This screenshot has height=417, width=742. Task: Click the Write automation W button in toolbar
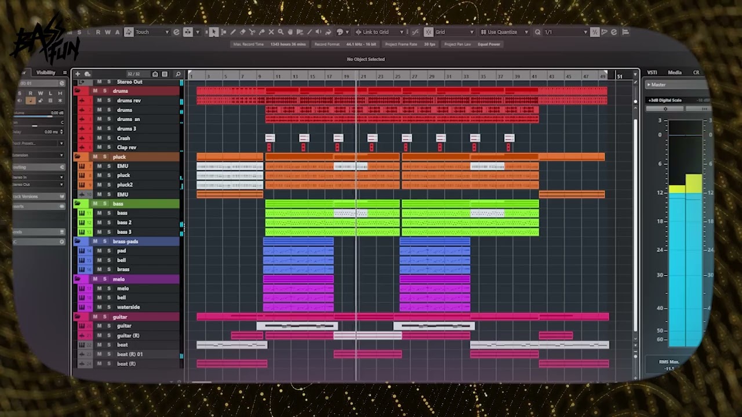(x=108, y=32)
